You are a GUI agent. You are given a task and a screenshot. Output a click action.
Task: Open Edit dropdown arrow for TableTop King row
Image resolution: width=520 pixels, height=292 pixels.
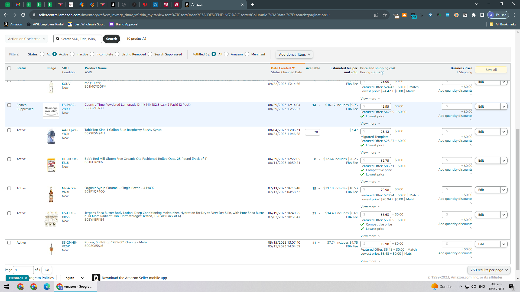(x=504, y=132)
